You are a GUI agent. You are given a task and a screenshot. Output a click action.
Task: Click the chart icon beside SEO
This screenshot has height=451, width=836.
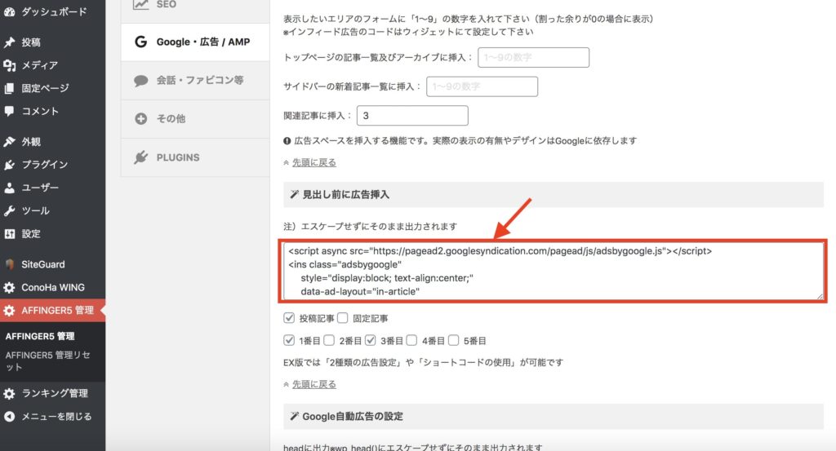point(140,4)
